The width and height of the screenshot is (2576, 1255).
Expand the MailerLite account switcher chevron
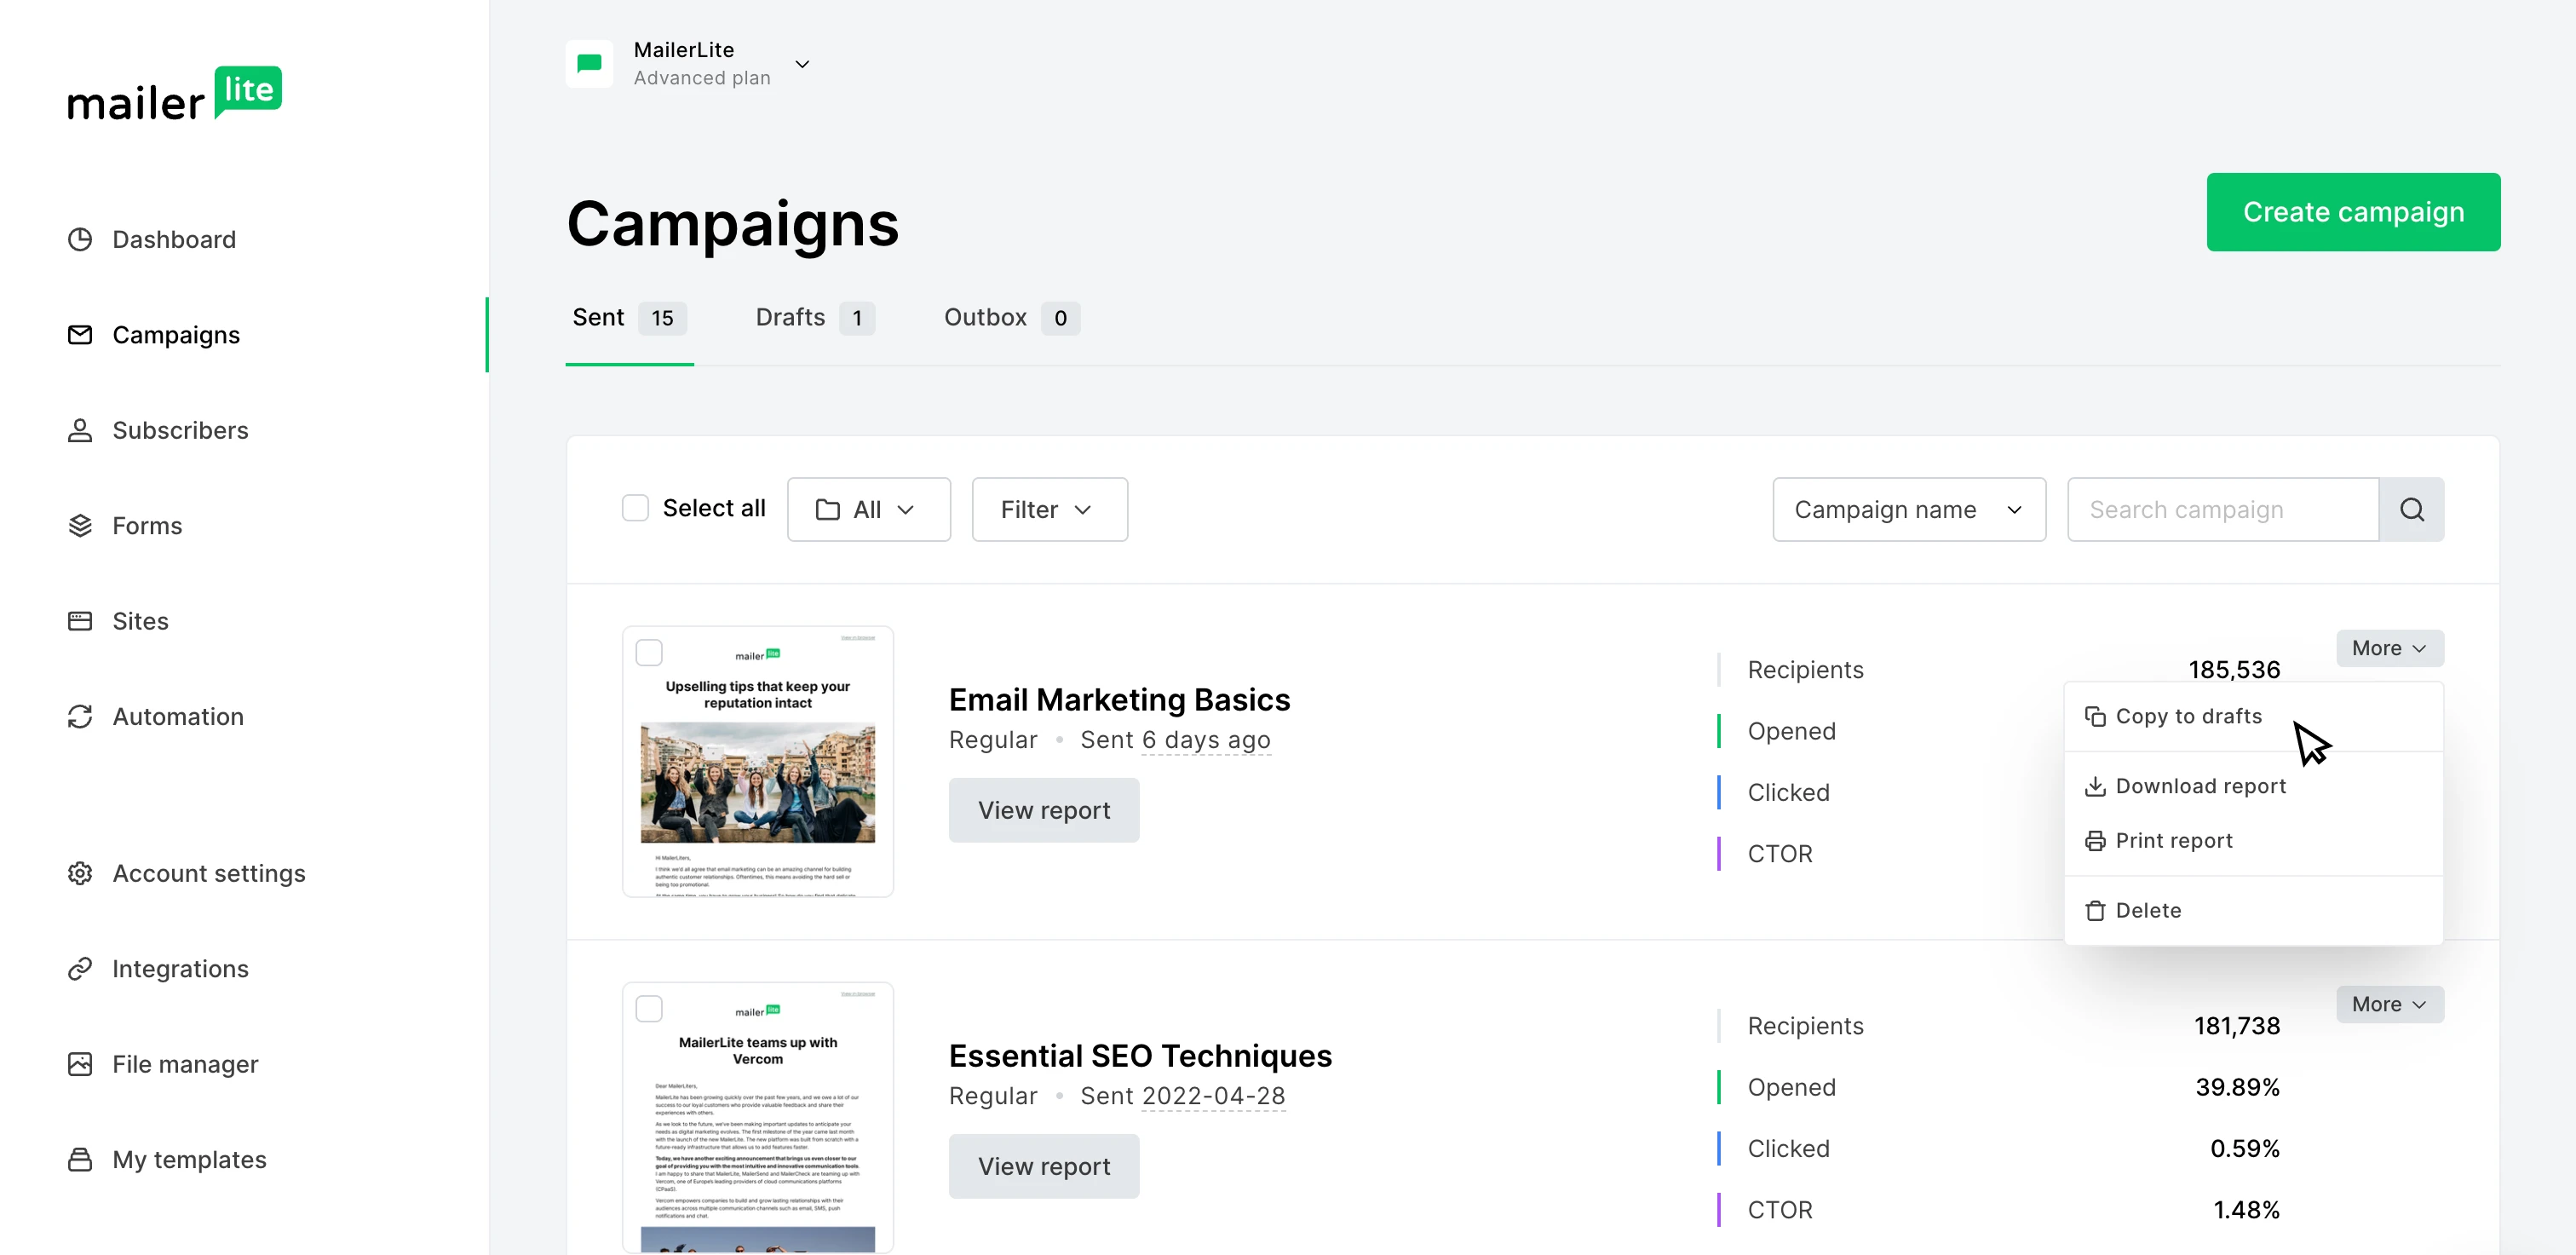point(802,64)
